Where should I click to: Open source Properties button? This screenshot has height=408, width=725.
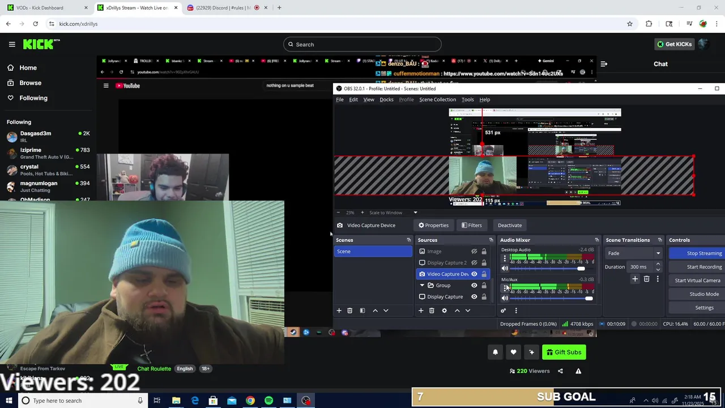point(433,226)
